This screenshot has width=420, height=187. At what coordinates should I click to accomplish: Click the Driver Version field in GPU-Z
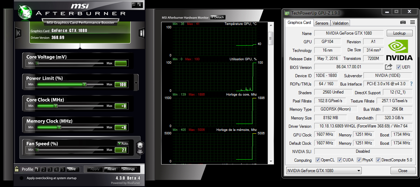coord(363,126)
